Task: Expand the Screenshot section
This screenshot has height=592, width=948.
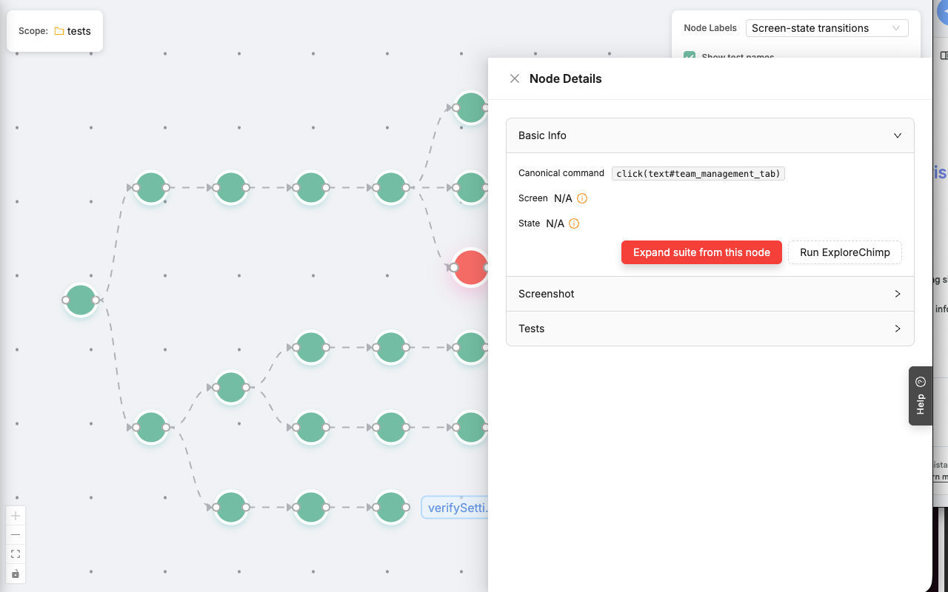Action: (x=710, y=294)
